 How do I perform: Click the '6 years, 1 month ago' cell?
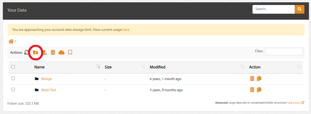(166, 79)
